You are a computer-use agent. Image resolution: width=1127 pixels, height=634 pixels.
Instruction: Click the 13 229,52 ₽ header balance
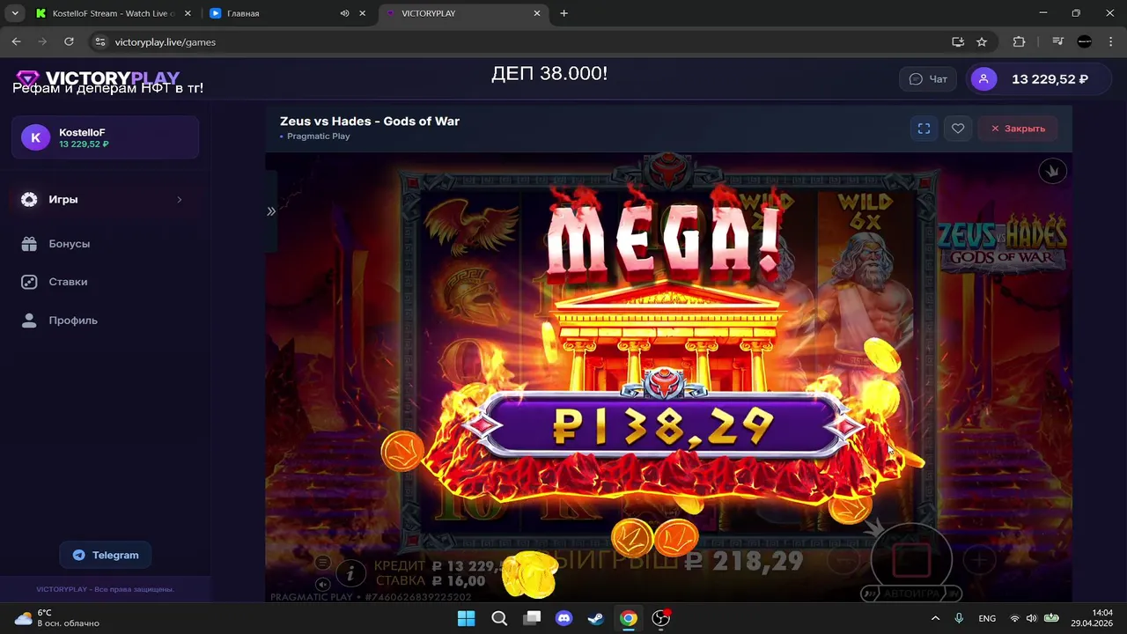1050,79
